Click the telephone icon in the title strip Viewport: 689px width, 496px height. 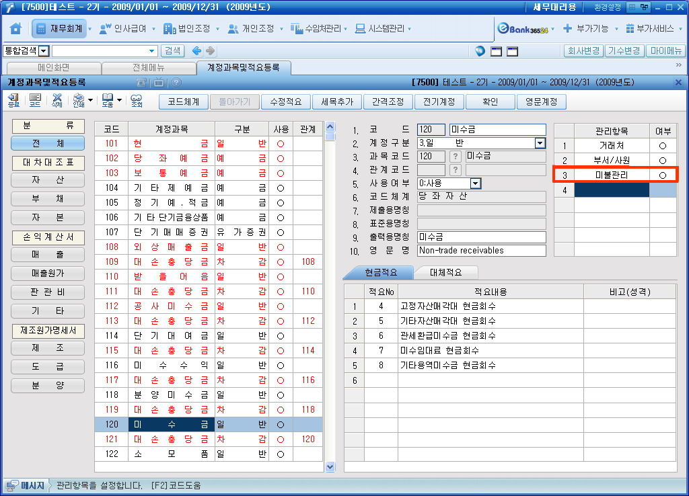coord(141,83)
